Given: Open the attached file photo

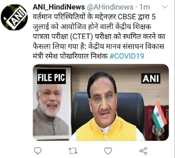Looking at the screenshot, I should [x=101, y=102].
